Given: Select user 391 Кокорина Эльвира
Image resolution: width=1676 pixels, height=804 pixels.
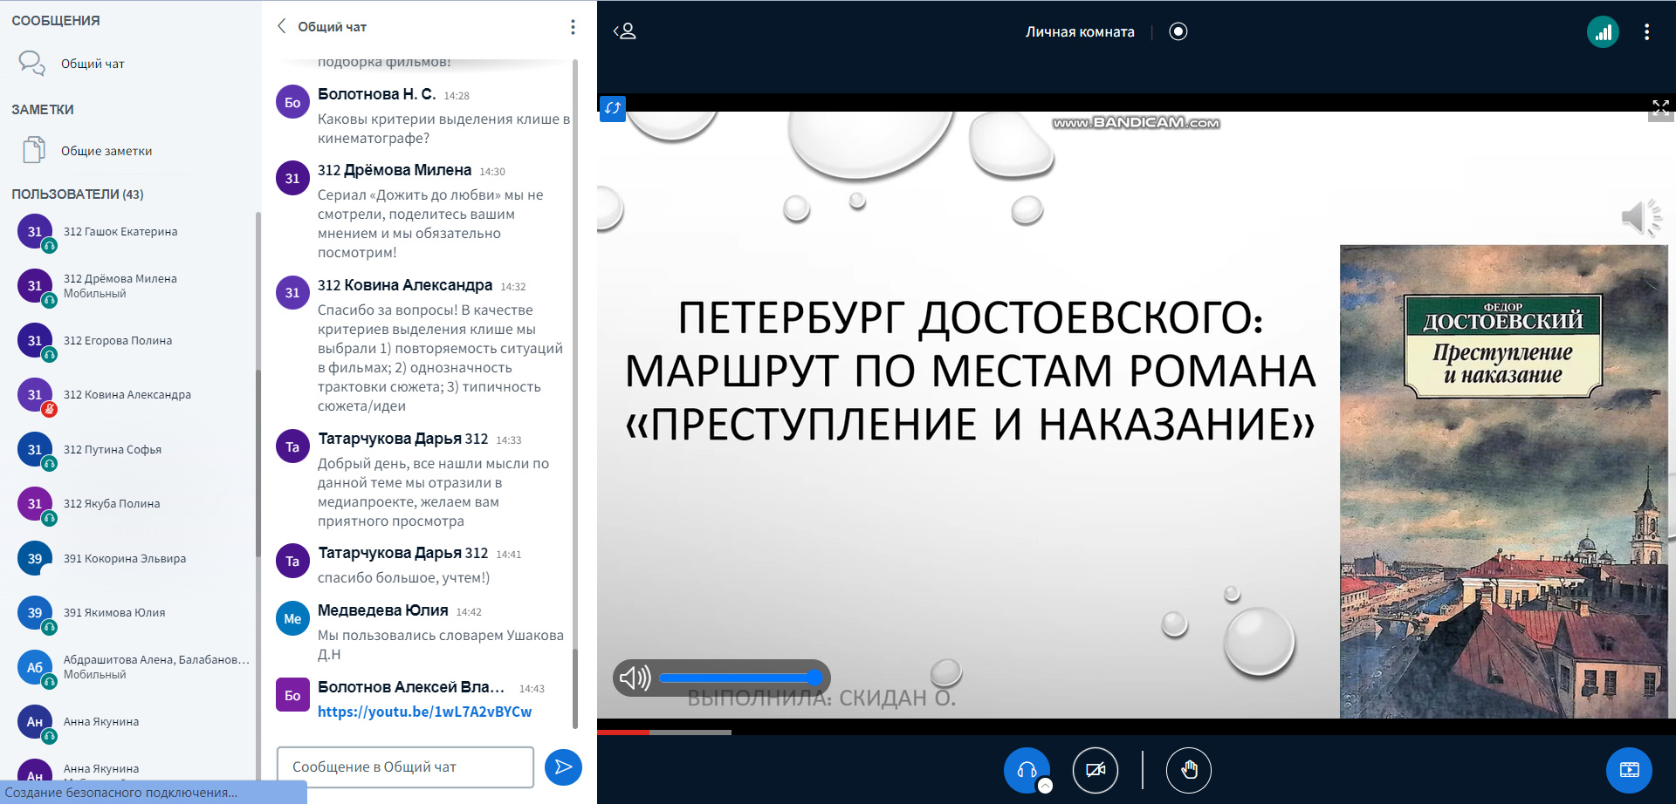Looking at the screenshot, I should (131, 559).
